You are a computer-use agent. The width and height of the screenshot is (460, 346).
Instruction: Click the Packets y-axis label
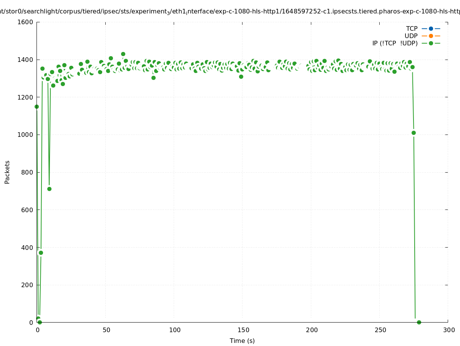coord(7,172)
